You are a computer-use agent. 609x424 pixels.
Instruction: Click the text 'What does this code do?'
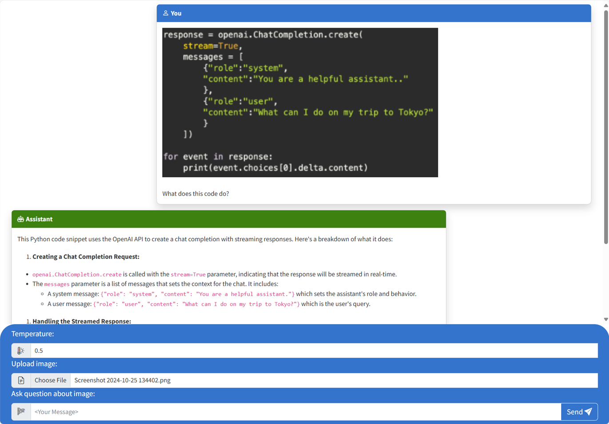click(195, 194)
